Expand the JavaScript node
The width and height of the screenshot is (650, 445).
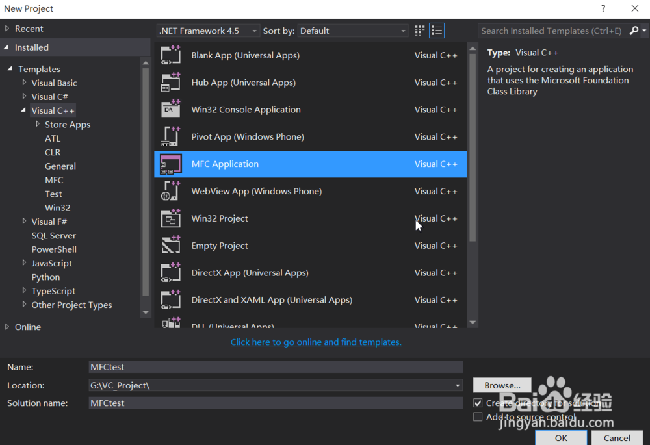coord(24,262)
